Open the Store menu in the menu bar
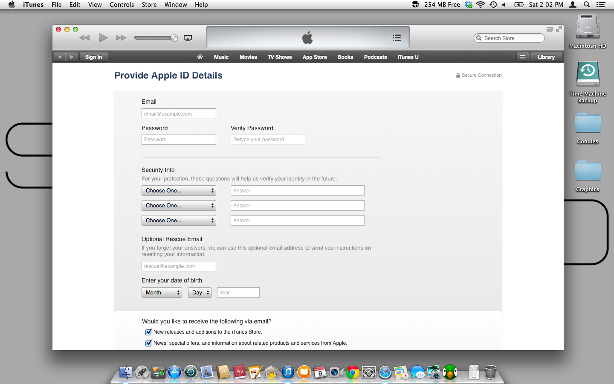 pos(149,5)
